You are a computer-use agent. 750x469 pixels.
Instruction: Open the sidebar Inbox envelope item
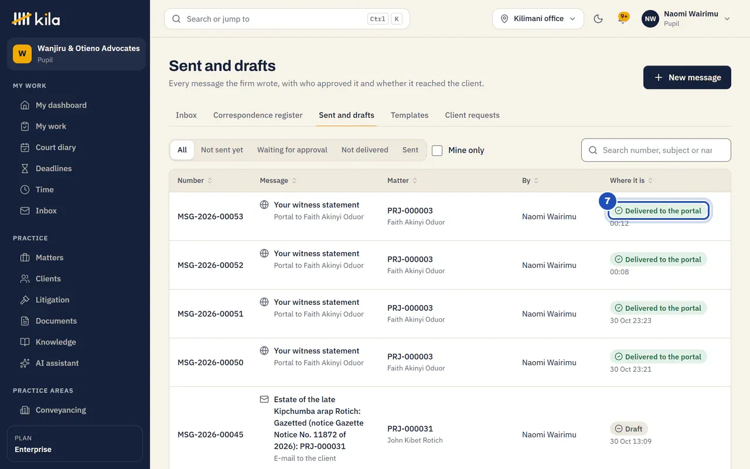click(x=75, y=211)
